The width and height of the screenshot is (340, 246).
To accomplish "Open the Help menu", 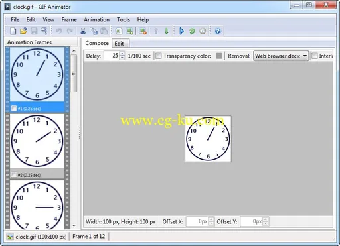I will (x=143, y=19).
